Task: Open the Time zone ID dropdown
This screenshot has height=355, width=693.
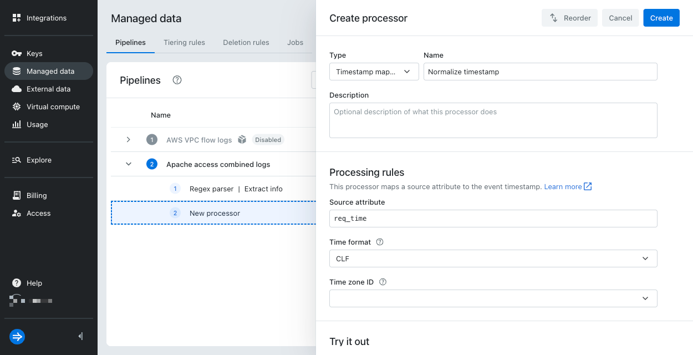Action: (493, 298)
